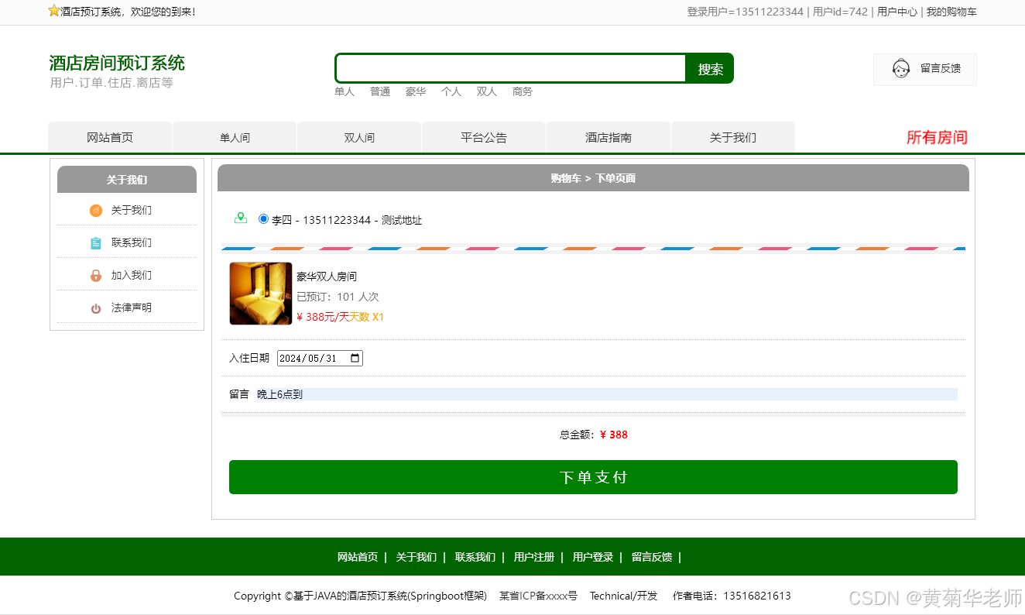Viewport: 1025px width, 615px height.
Task: Open the 平台公告 menu item
Action: [x=483, y=137]
